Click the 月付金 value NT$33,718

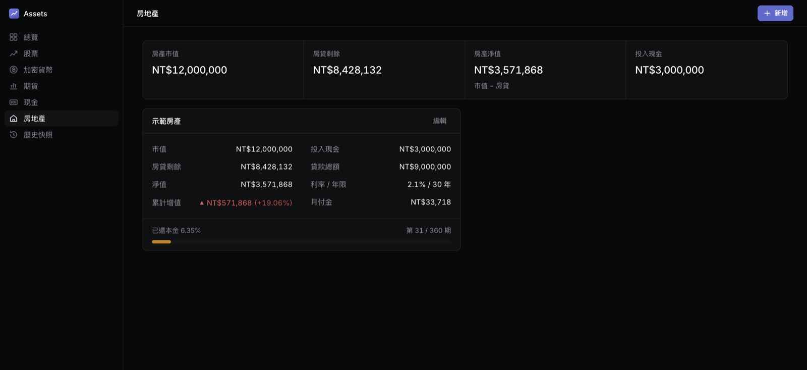[431, 202]
